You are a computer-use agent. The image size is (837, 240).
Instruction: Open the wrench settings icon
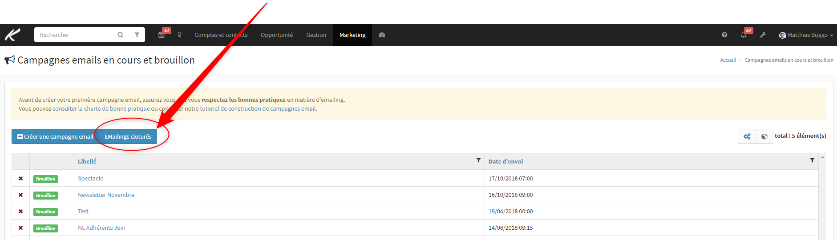coord(763,35)
